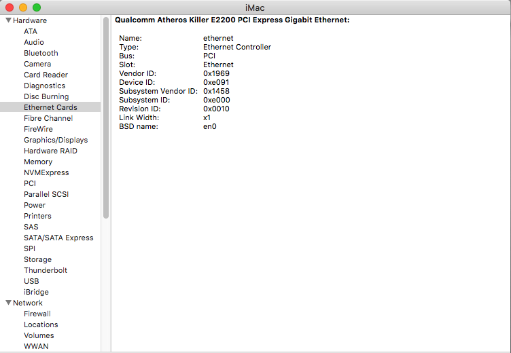Select Audio in the sidebar
511x353 pixels.
pos(33,42)
